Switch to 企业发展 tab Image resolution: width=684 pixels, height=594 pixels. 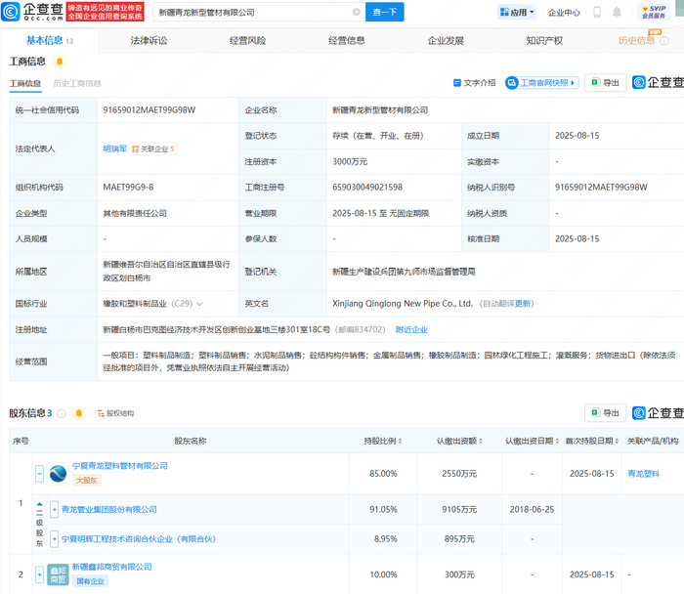point(446,41)
